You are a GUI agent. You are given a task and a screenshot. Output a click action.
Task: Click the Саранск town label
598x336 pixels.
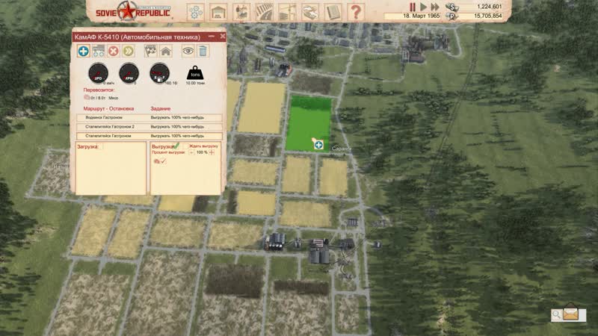[x=341, y=149]
